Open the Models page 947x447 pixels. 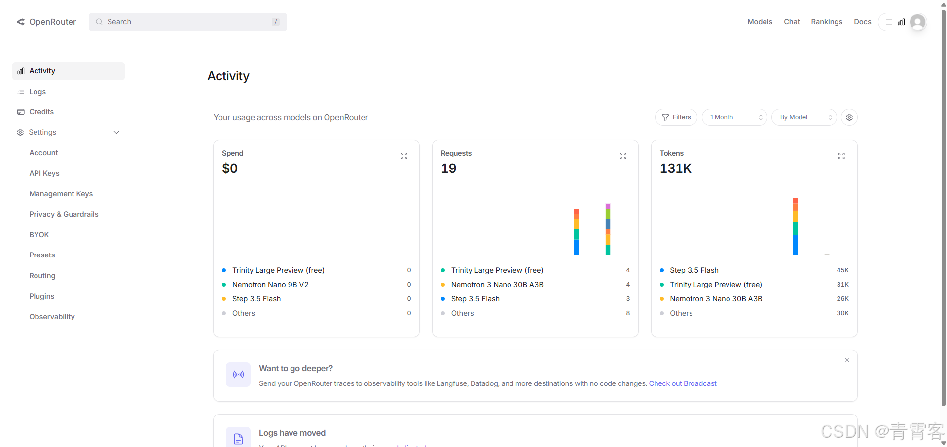(760, 22)
